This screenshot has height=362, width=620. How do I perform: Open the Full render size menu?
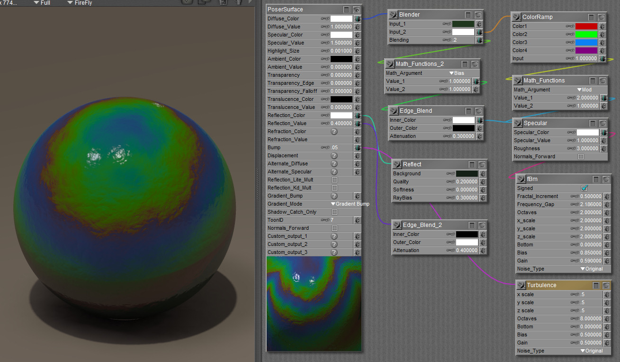(43, 3)
